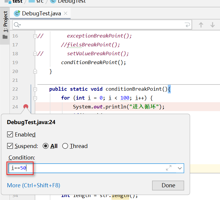
Task: Click the Project folder icon in sidebar
Action: pos(5,37)
